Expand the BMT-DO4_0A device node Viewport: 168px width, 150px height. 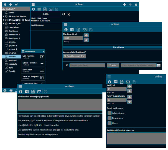(x=4, y=24)
